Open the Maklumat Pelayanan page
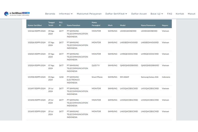Viewport: 198px width, 132px height. coord(89,14)
